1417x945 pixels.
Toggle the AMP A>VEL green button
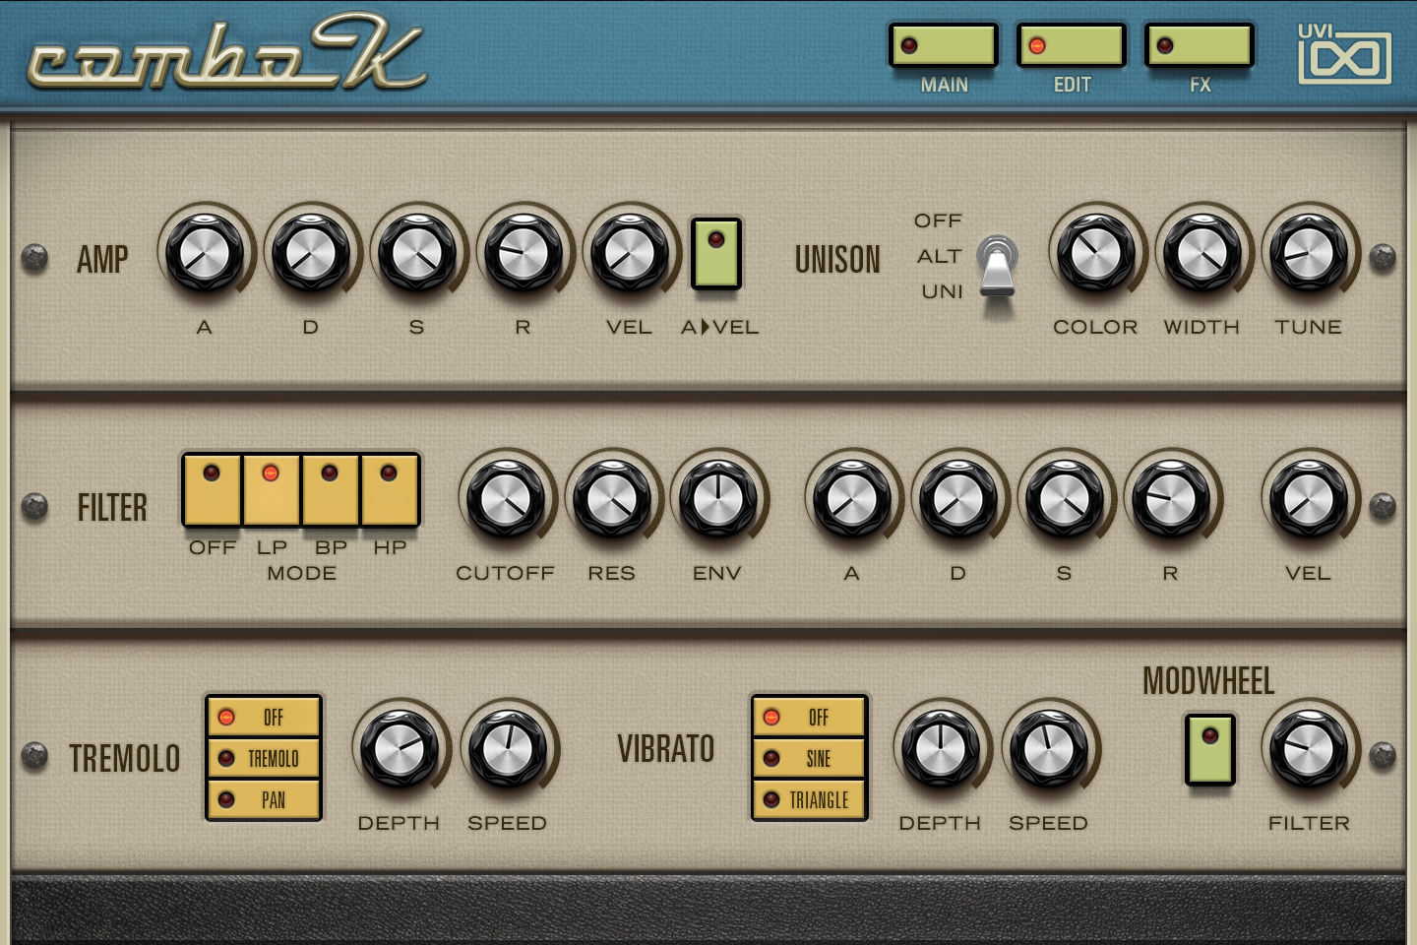[x=716, y=254]
